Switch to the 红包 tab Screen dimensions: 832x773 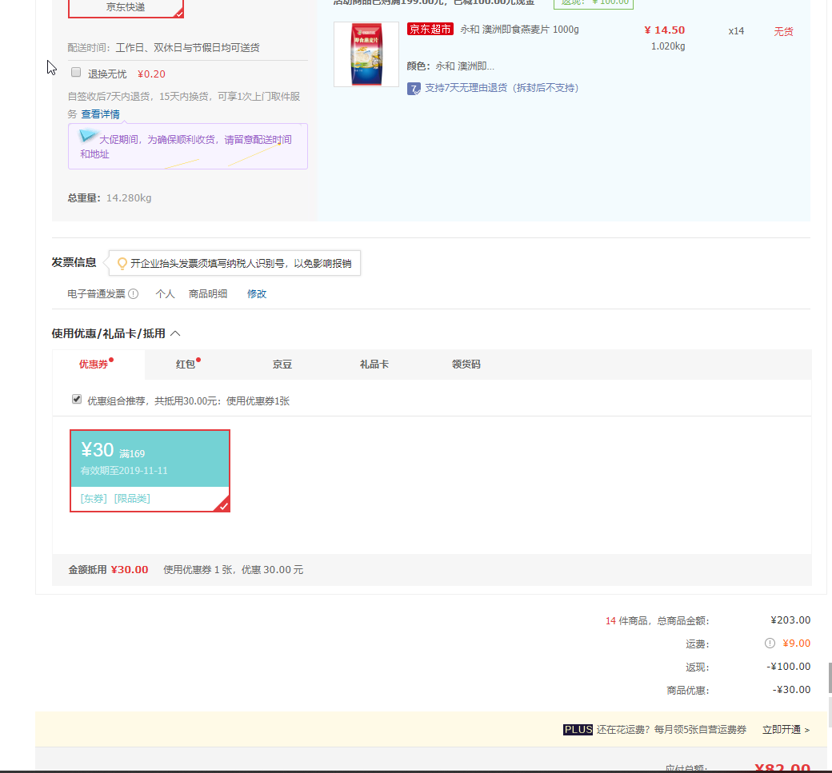[186, 365]
